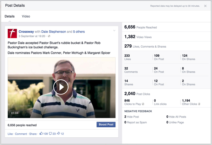
Task: Click the share arrow count icon
Action: pos(58,133)
